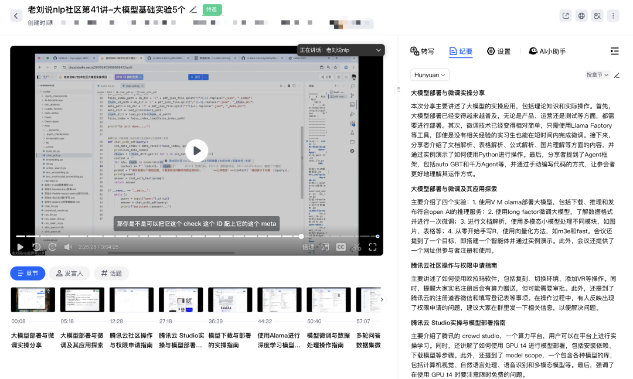The width and height of the screenshot is (633, 379).
Task: Switch to the 话题 topics tab
Action: pos(111,273)
